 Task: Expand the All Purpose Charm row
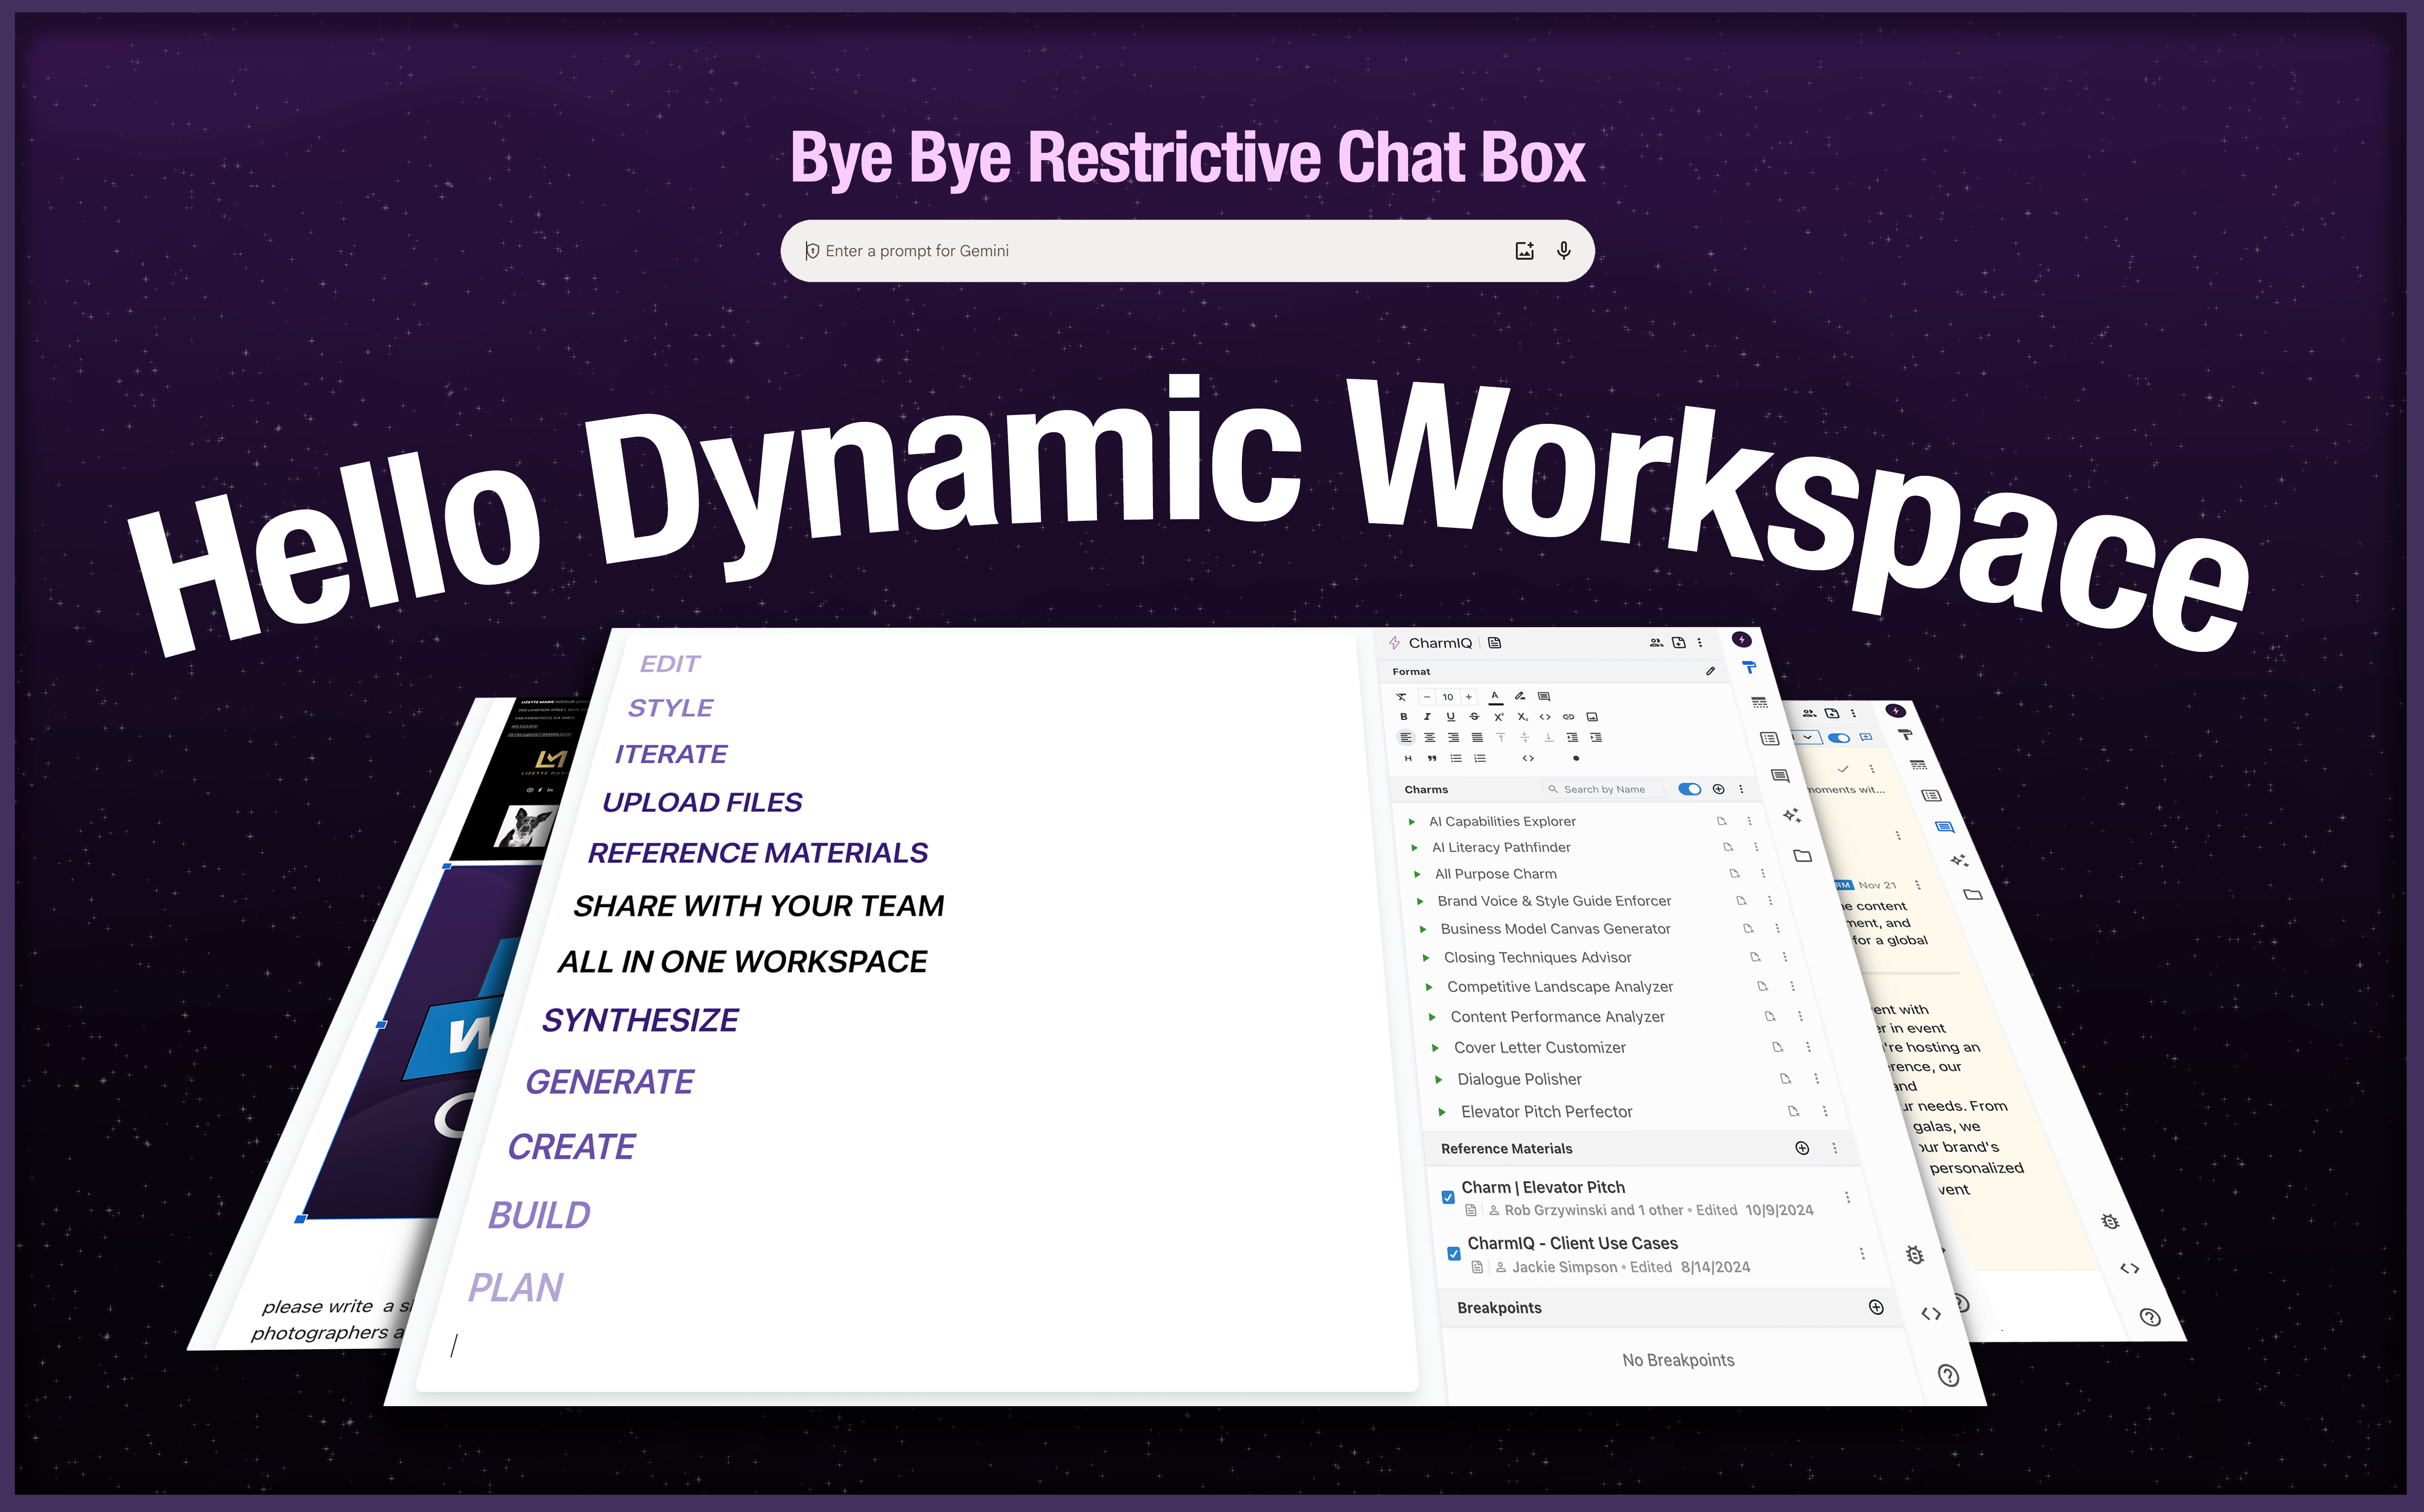coord(1418,875)
